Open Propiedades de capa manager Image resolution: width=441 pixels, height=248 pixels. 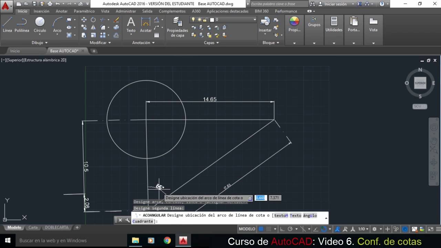click(177, 26)
